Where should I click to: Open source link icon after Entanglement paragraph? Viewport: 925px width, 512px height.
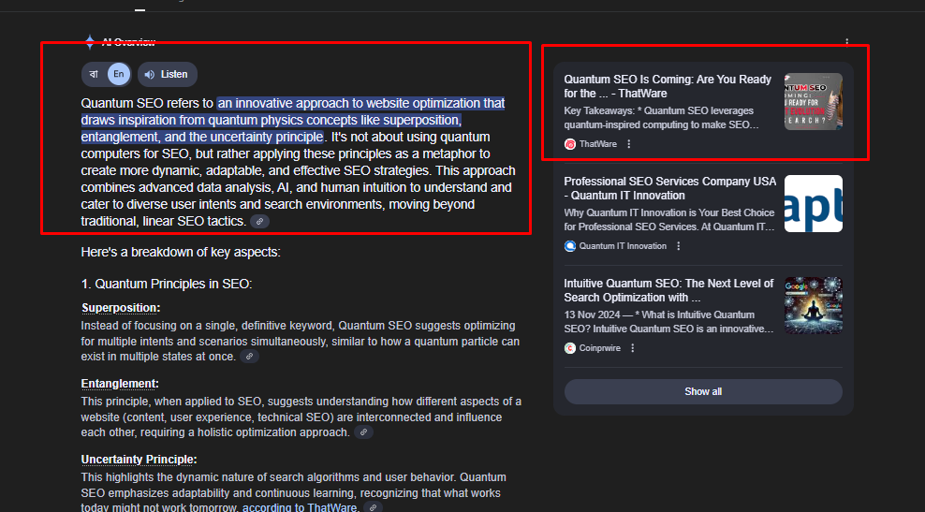coord(364,432)
